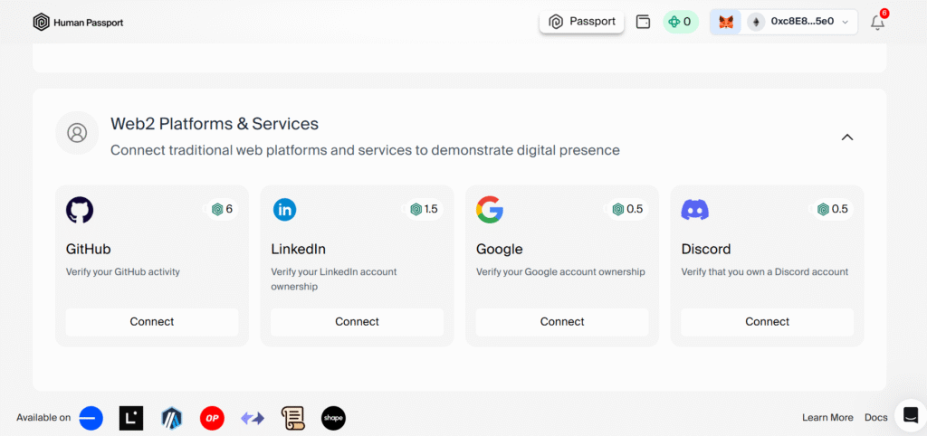Connect the GitHub stamp
Viewport: 927px width, 436px height.
(152, 322)
